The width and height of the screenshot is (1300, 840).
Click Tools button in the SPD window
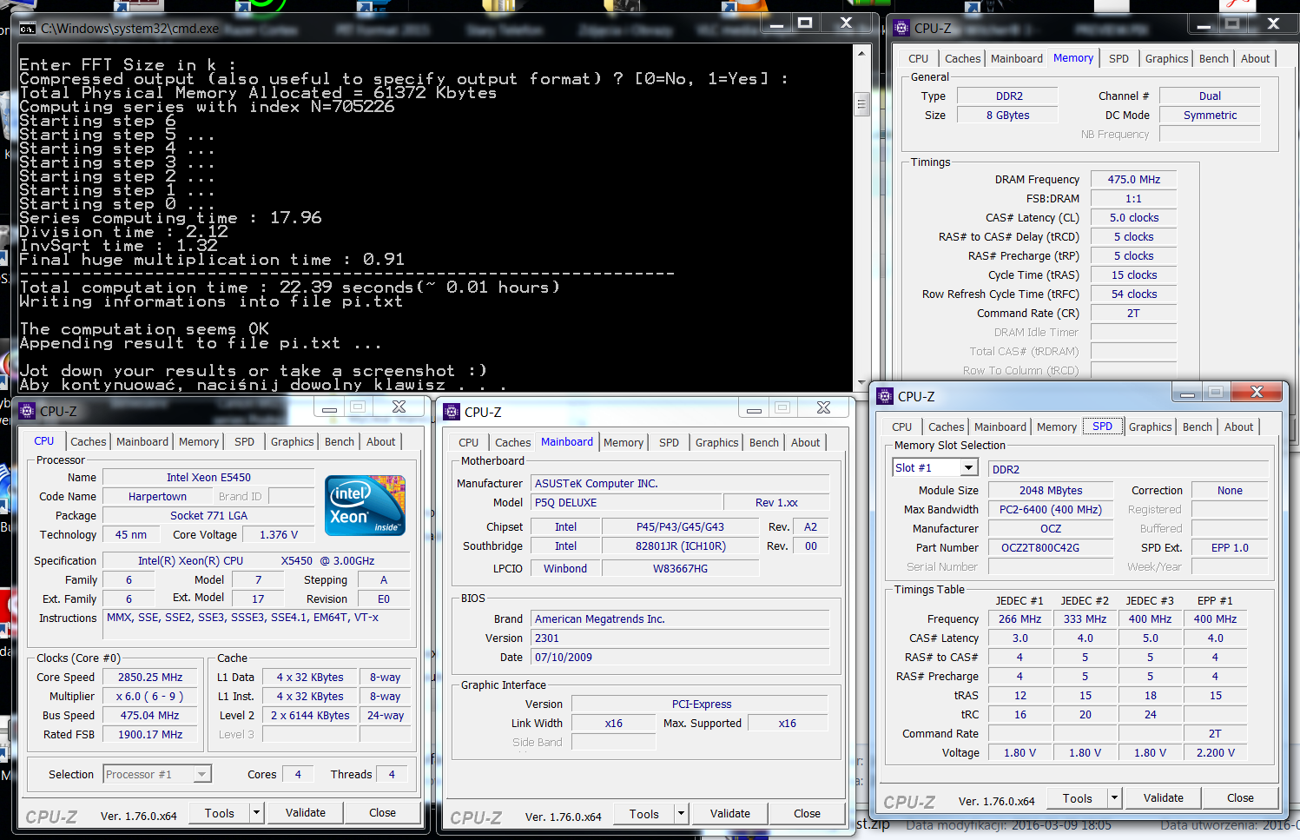tap(1077, 798)
